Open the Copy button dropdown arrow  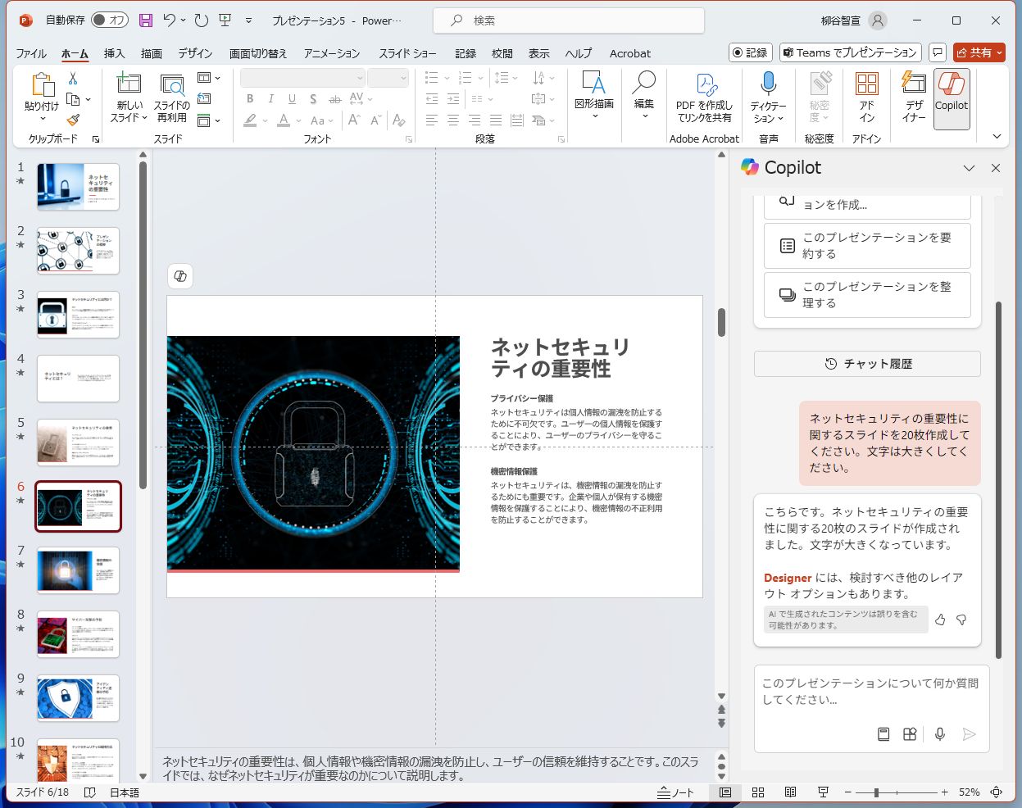point(88,99)
